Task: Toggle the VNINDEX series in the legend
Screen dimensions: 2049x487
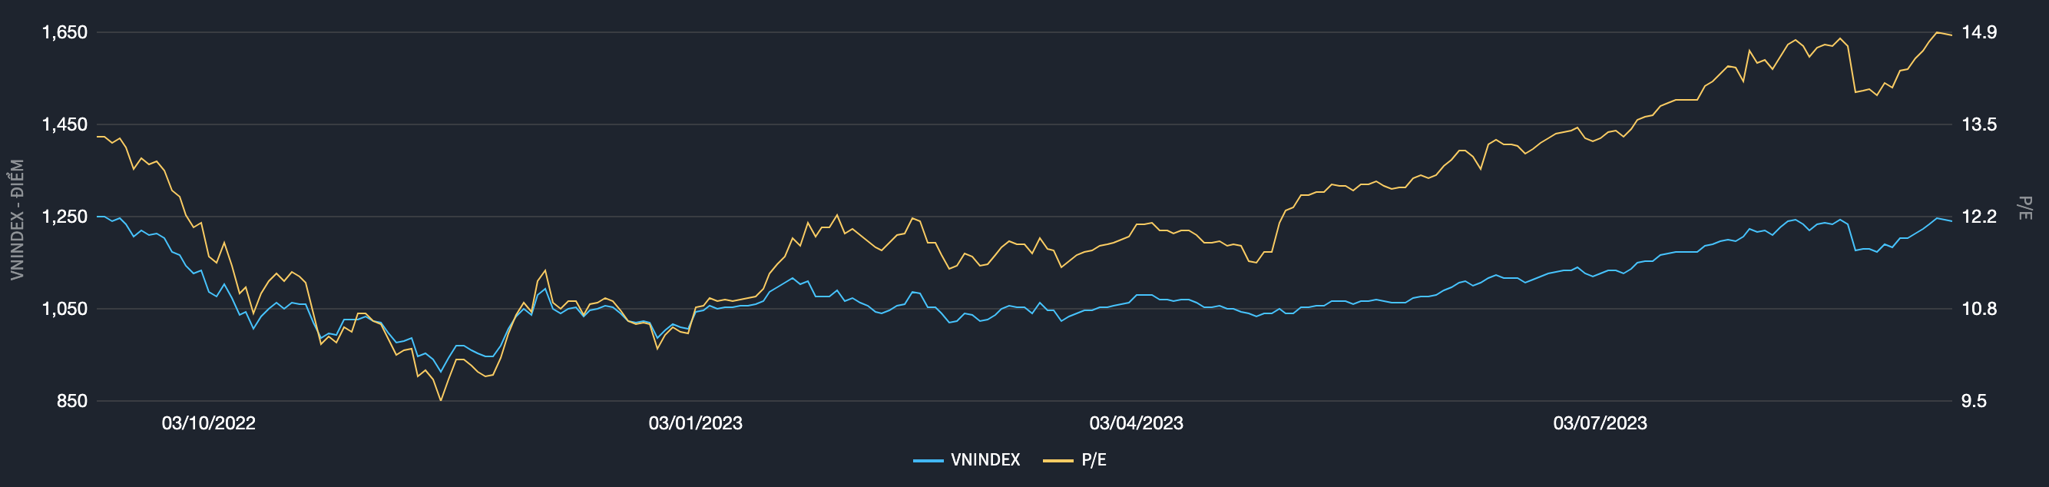Action: (x=985, y=460)
